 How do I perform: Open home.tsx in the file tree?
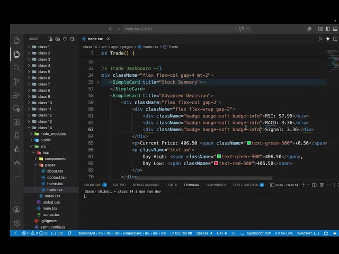pos(55,184)
